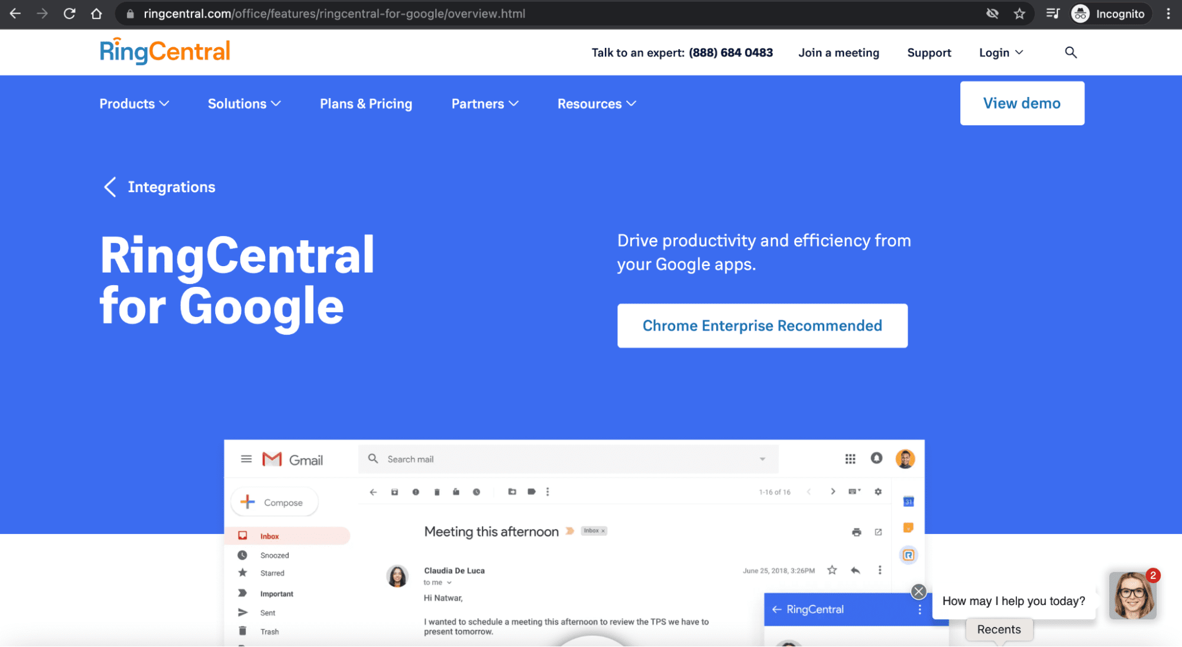Open the Google apps grid
This screenshot has width=1182, height=647.
(850, 458)
